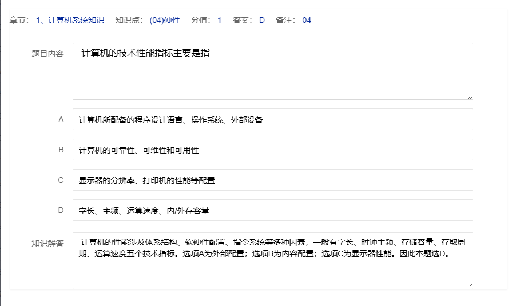
Task: Click the 分值 score value 1
Action: pyautogui.click(x=220, y=21)
